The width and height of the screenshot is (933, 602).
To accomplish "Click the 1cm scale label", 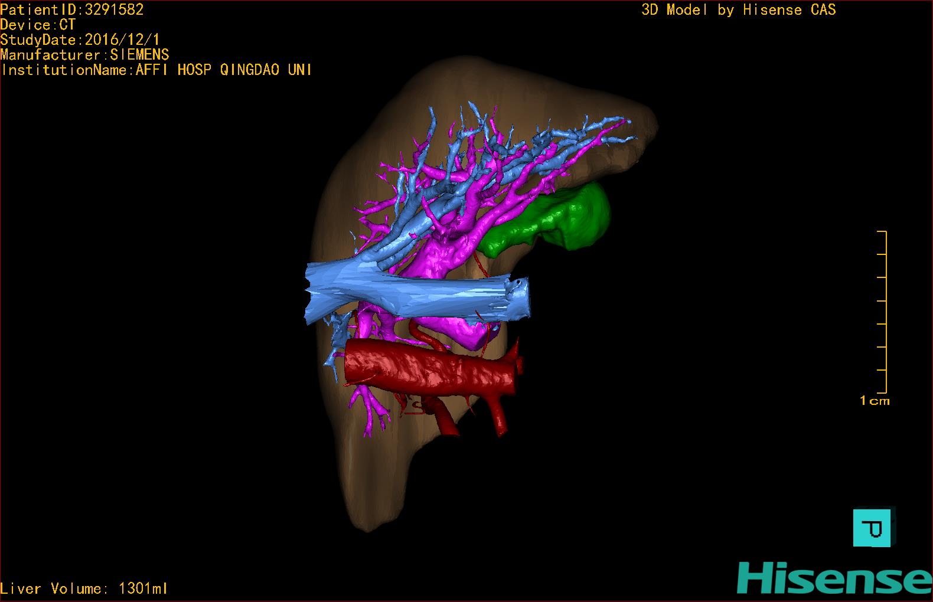I will click(x=875, y=401).
